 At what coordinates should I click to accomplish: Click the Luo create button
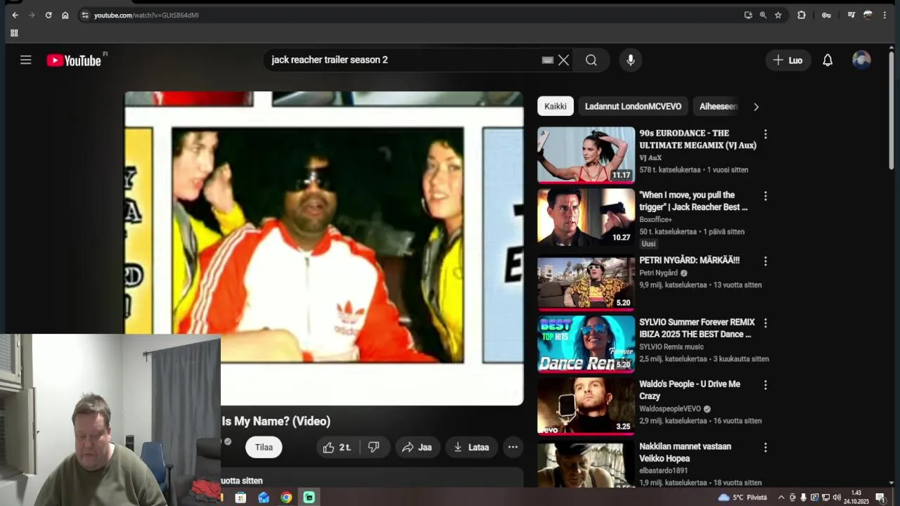pyautogui.click(x=788, y=60)
